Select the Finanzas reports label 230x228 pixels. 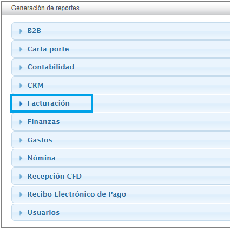tap(43, 122)
